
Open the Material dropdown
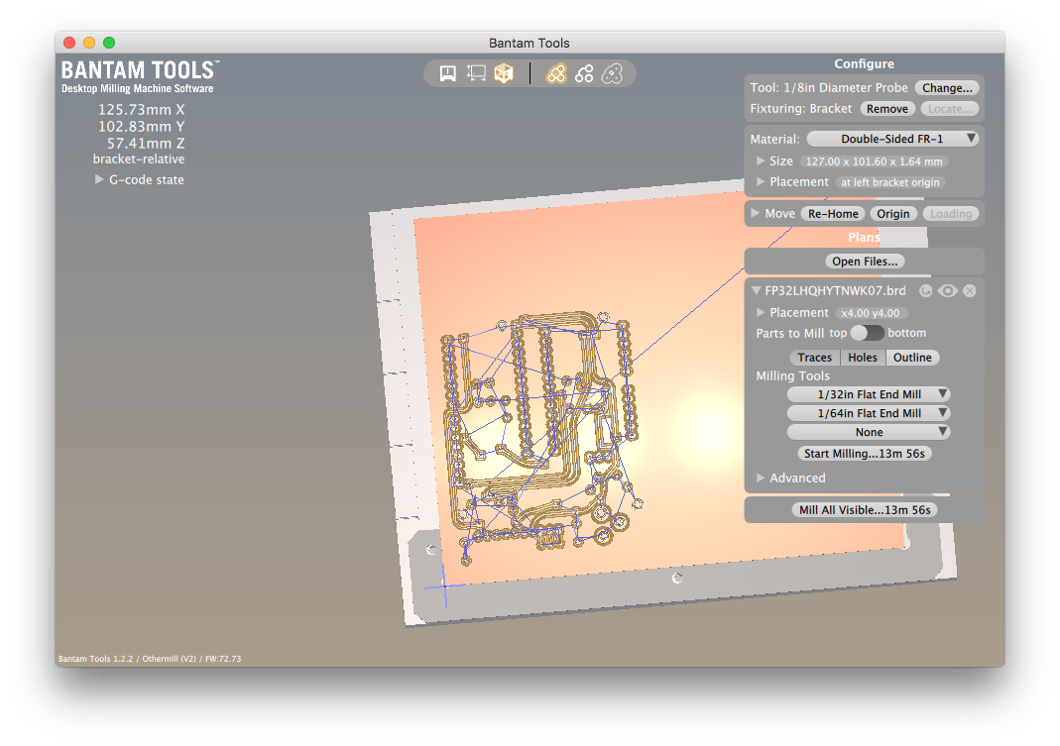pyautogui.click(x=892, y=139)
